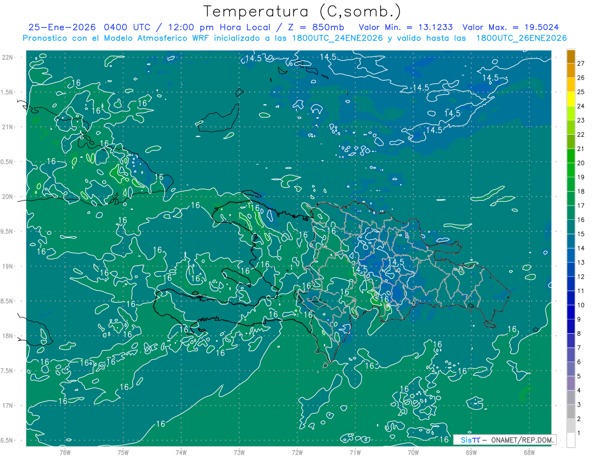Screen dimensions: 594x459
Task: Click the "71W" longitude axis label
Action: tap(355, 452)
